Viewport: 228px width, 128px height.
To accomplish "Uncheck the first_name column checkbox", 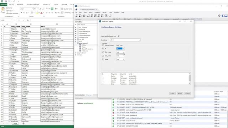I will point(103,52).
